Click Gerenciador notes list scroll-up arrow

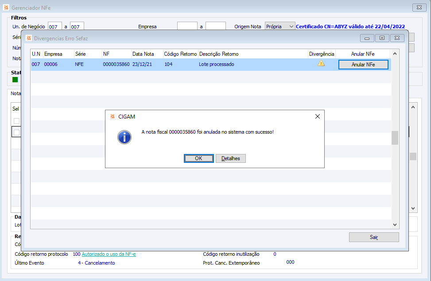(413, 107)
